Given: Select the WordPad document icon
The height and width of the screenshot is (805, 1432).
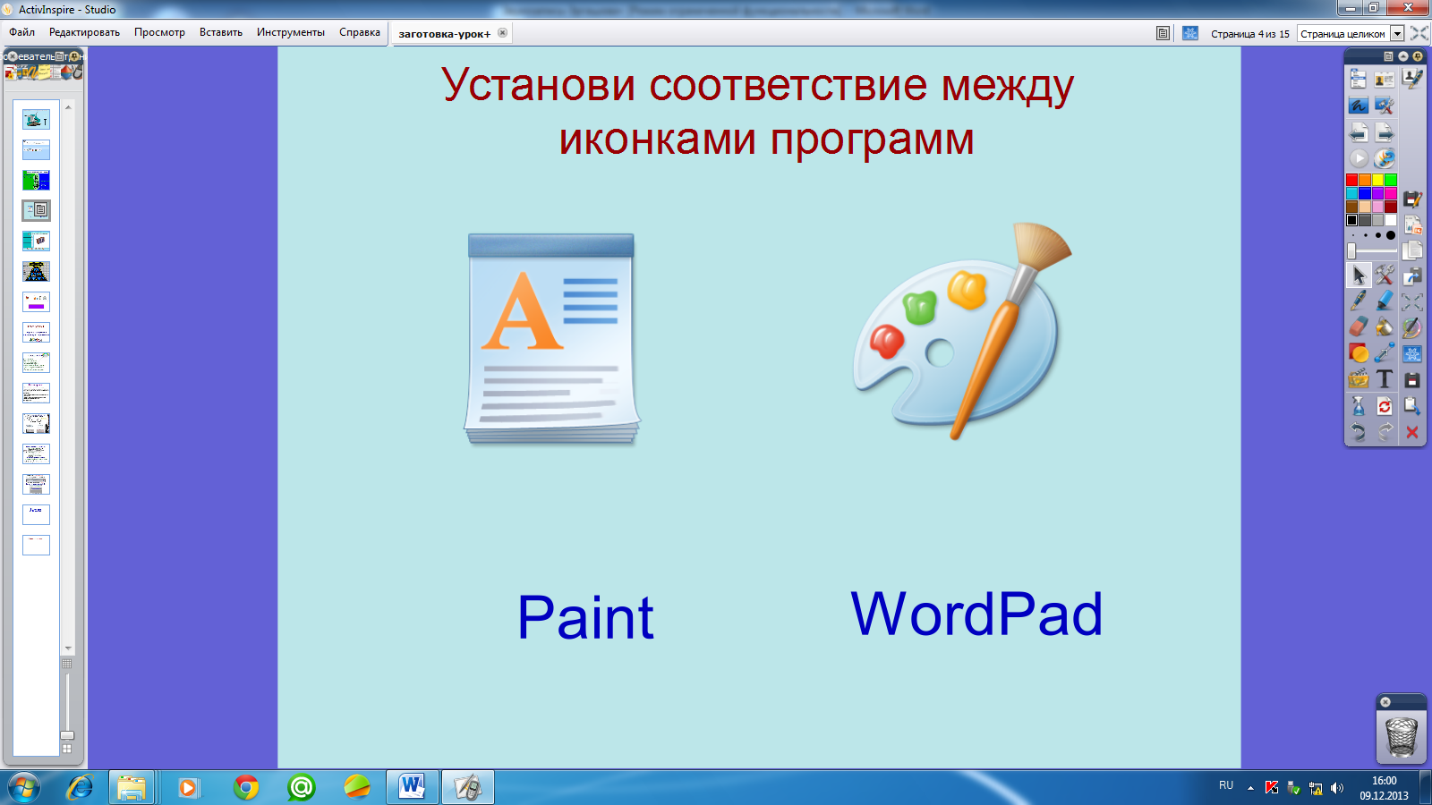Looking at the screenshot, I should [x=552, y=339].
